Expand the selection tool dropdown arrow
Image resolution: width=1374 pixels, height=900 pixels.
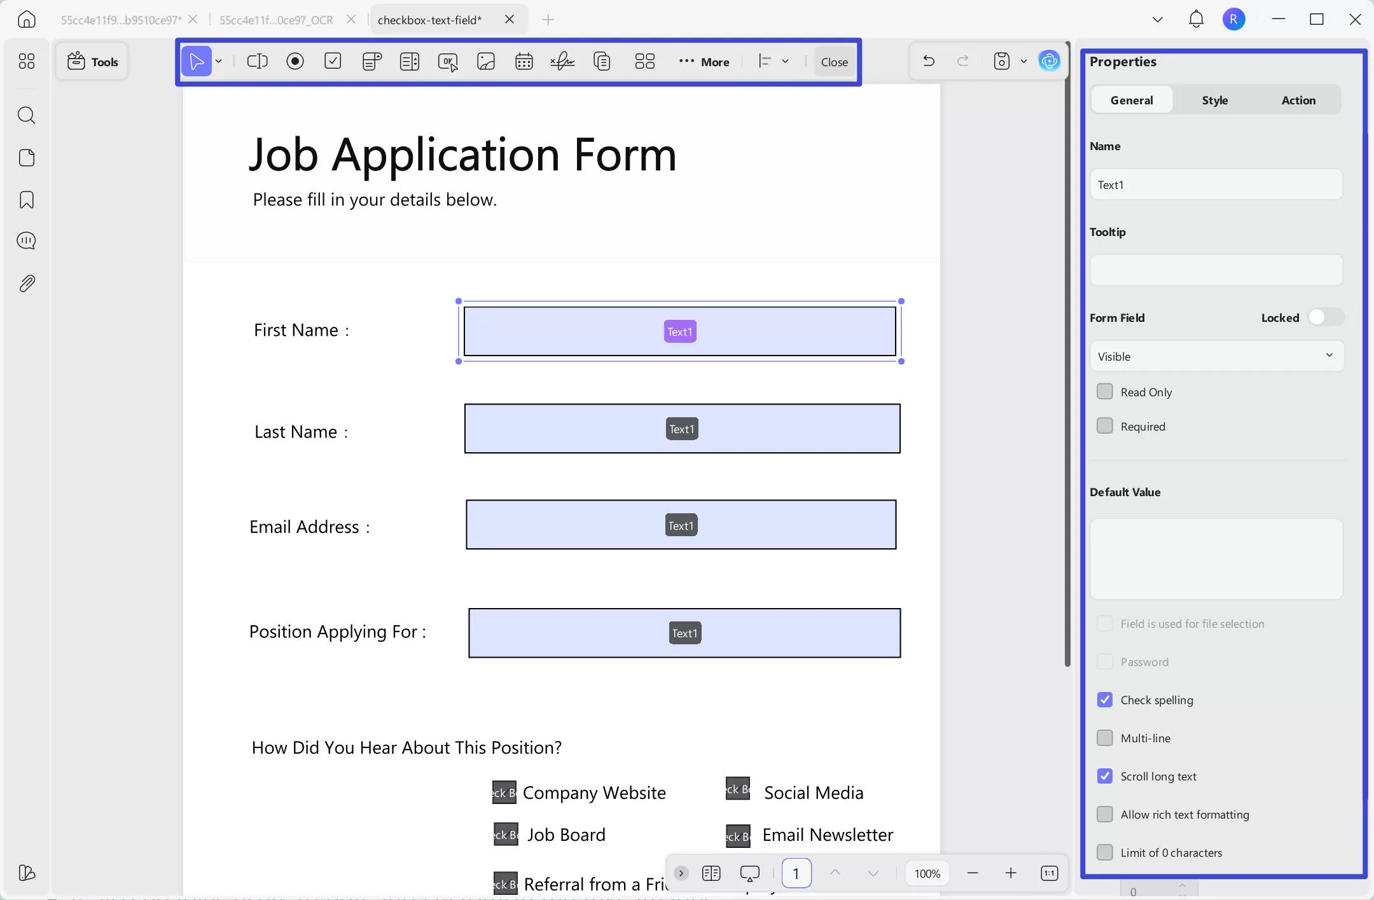[x=219, y=61]
